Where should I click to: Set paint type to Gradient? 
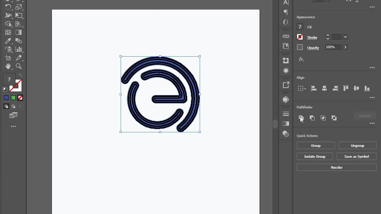click(x=13, y=97)
